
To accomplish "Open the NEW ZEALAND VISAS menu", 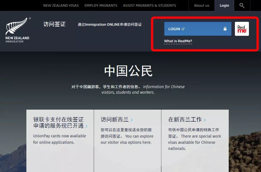I will point(61,6).
